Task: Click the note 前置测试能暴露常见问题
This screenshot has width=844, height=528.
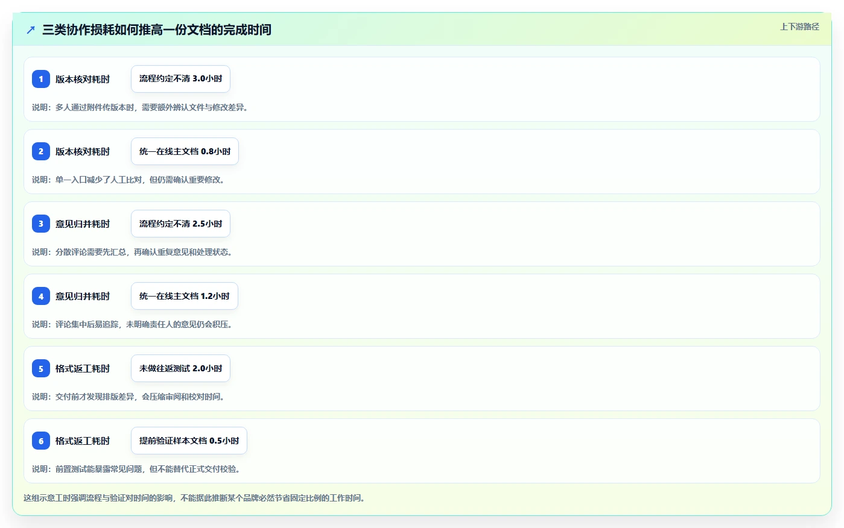Action: point(136,469)
